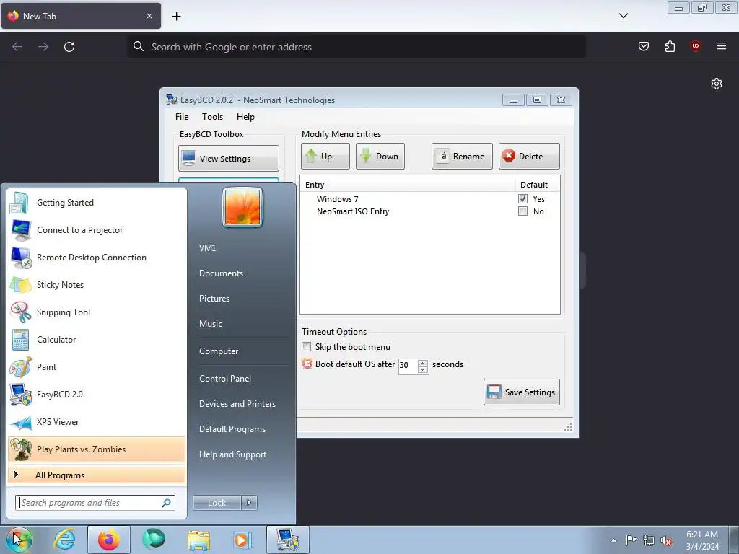The height and width of the screenshot is (554, 739).
Task: Open Firefox Pocket save icon
Action: coord(643,46)
